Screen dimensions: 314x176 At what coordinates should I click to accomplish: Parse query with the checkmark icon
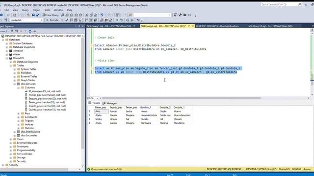point(67,20)
